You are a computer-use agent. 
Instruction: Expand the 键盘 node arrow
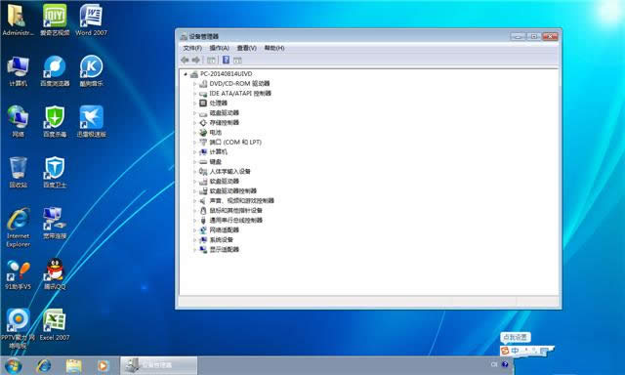194,162
